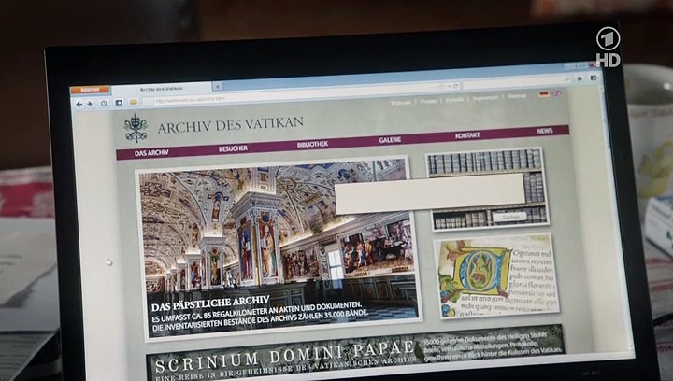
Task: Select the Archiv des Vatikan tab
Action: click(x=161, y=89)
